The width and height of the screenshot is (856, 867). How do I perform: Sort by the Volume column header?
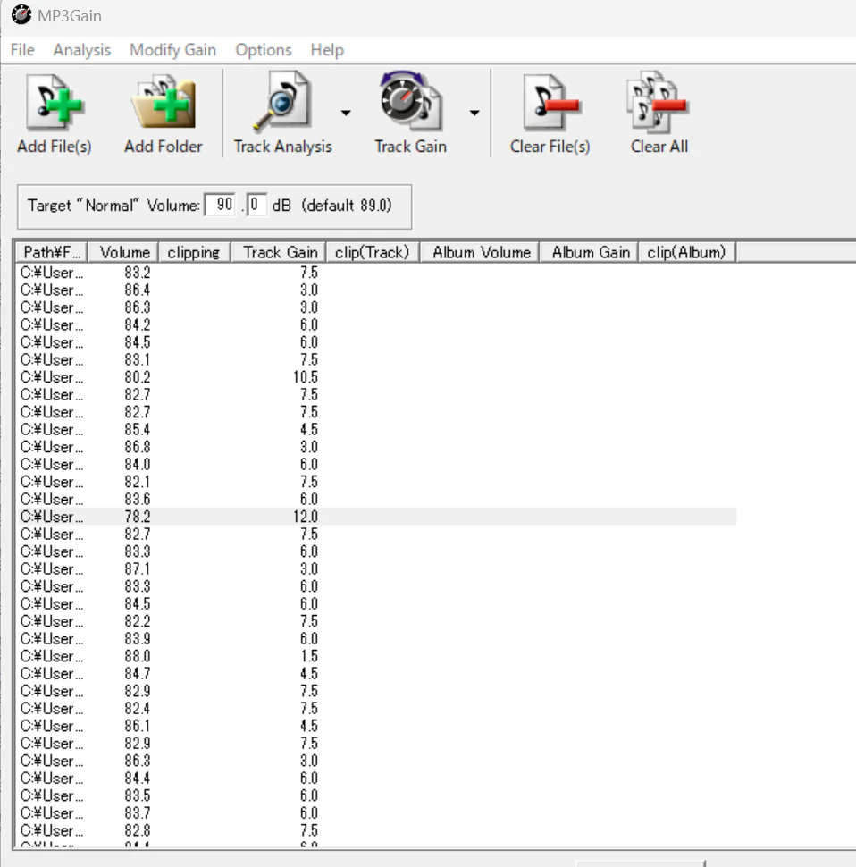124,252
